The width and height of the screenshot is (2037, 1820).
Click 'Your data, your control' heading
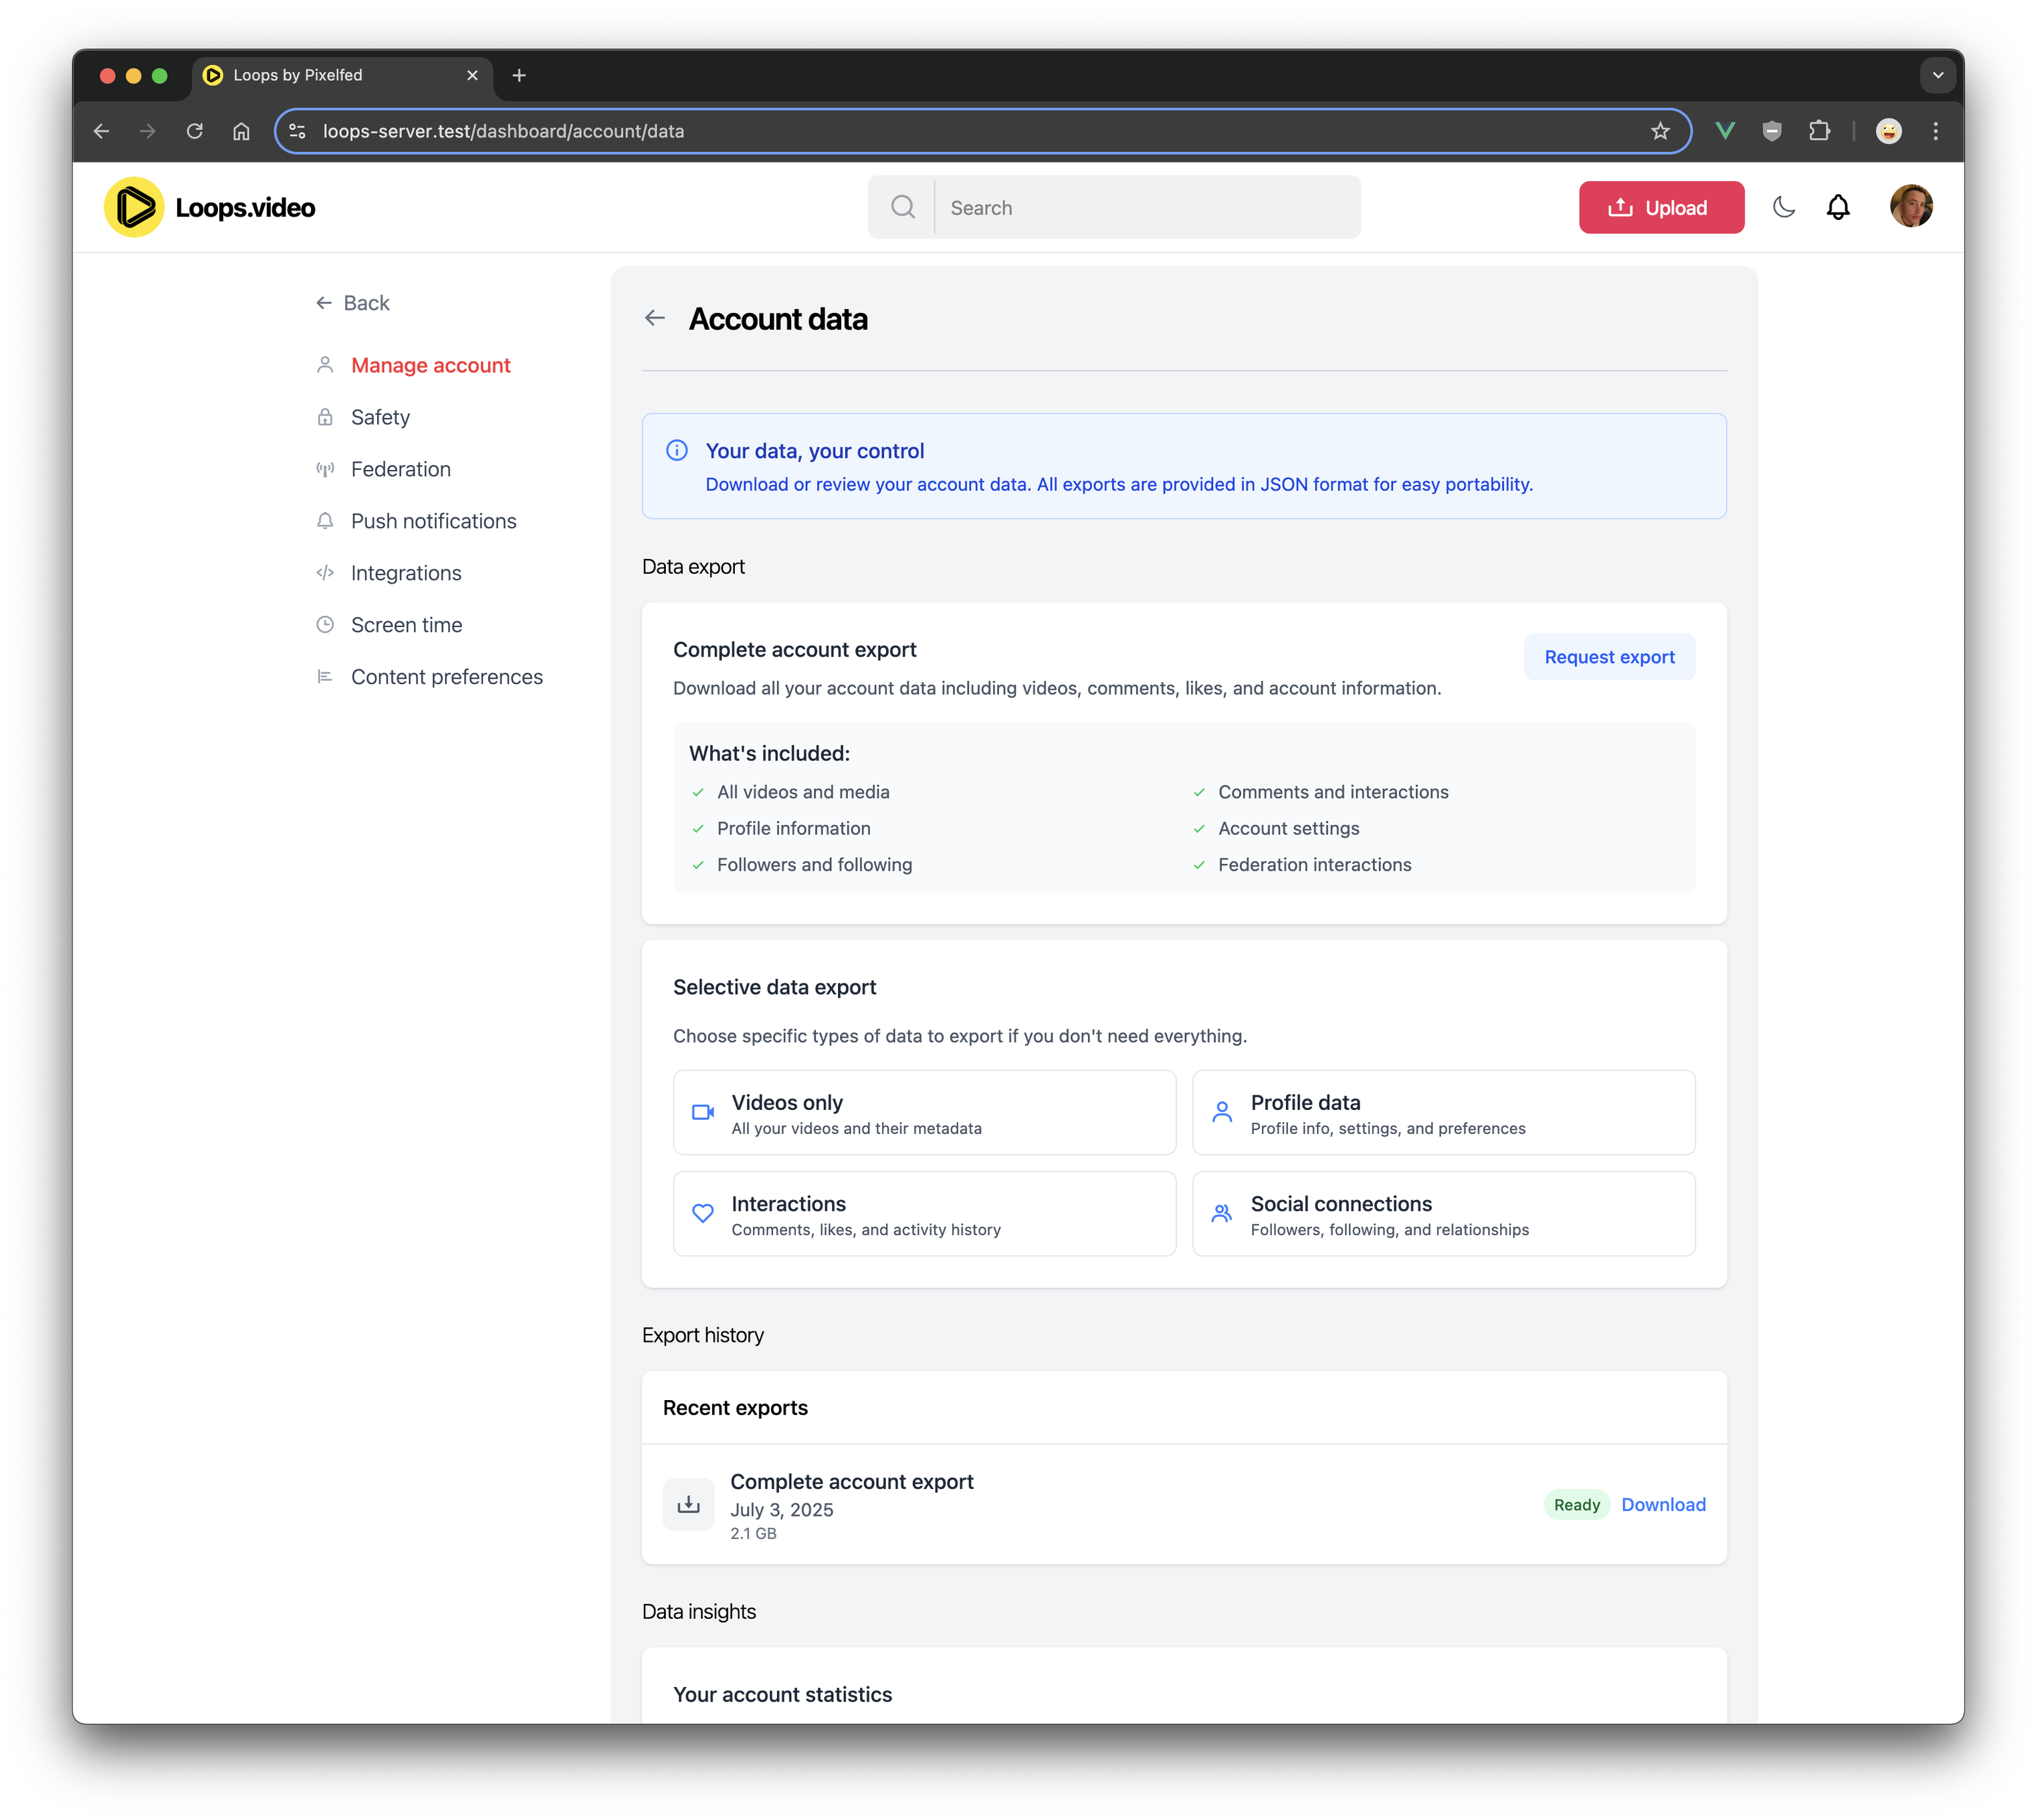tap(815, 451)
